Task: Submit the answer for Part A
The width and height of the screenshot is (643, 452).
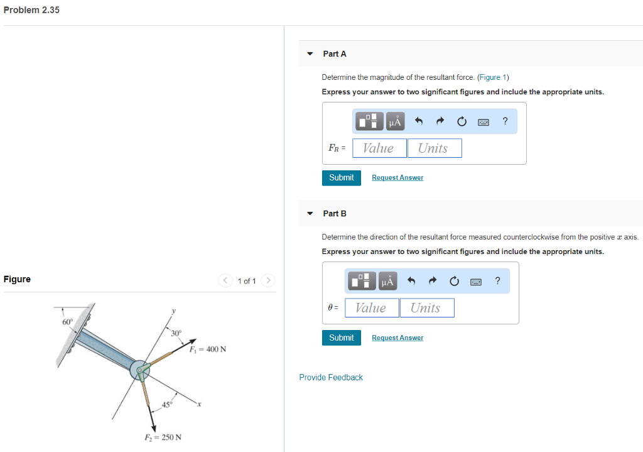Action: pyautogui.click(x=341, y=178)
